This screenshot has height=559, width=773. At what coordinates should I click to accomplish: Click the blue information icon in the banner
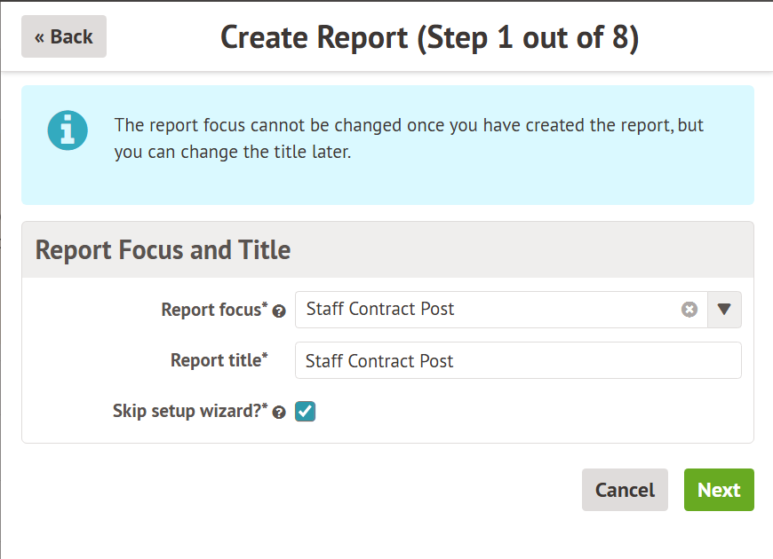coord(68,130)
